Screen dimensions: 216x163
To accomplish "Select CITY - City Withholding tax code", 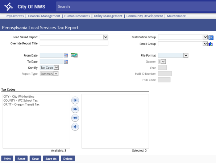I will pyautogui.click(x=19, y=96).
